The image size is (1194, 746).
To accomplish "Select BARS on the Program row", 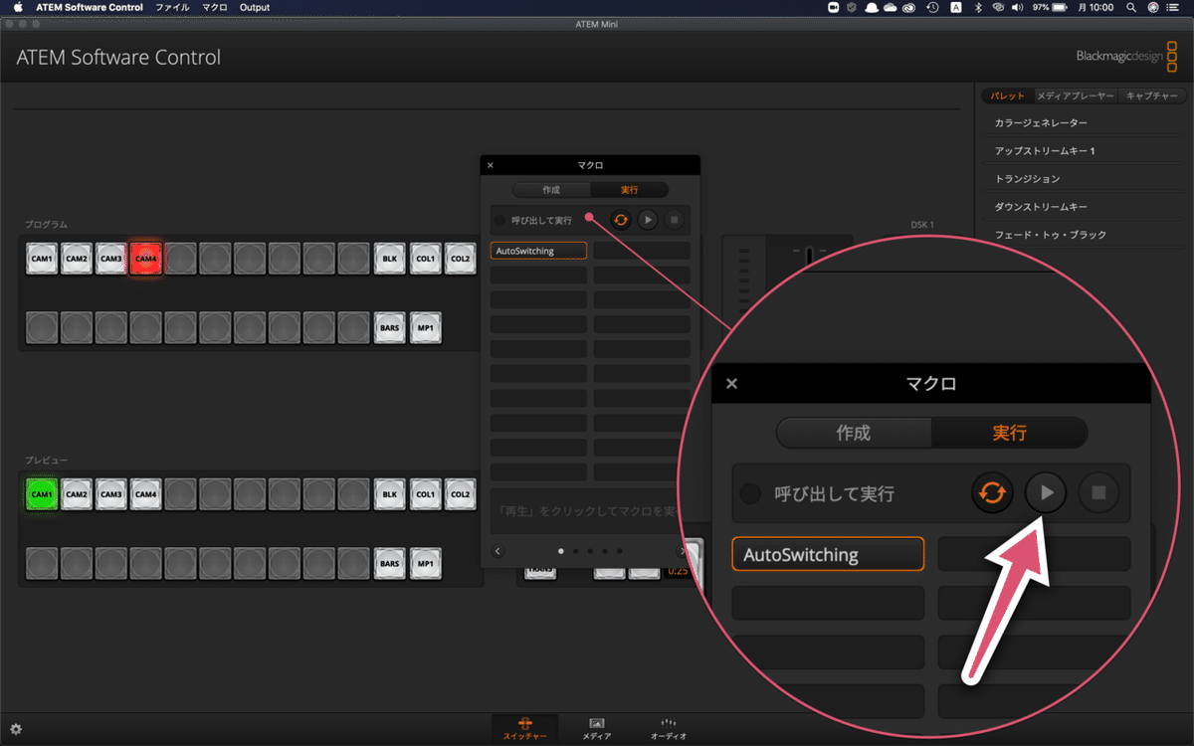I will (390, 327).
